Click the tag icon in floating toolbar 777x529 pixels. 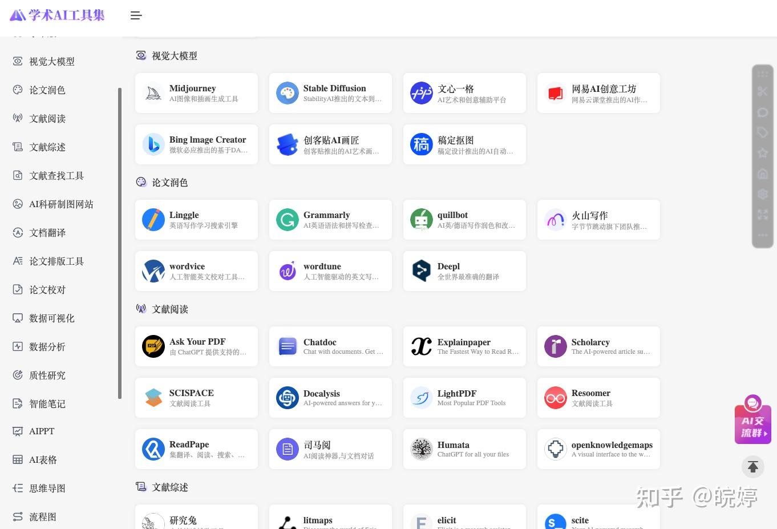tap(763, 132)
